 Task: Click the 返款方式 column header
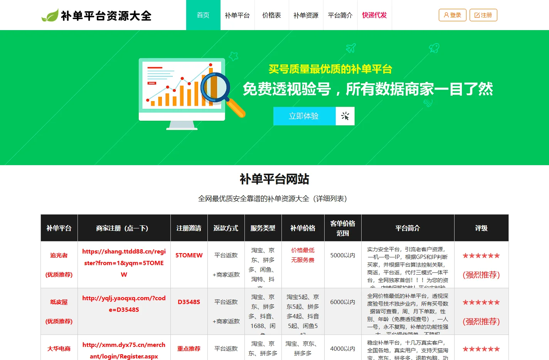coord(226,228)
